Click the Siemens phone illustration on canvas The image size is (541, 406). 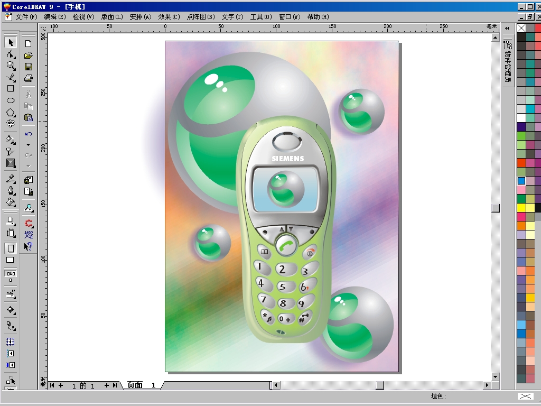click(285, 229)
